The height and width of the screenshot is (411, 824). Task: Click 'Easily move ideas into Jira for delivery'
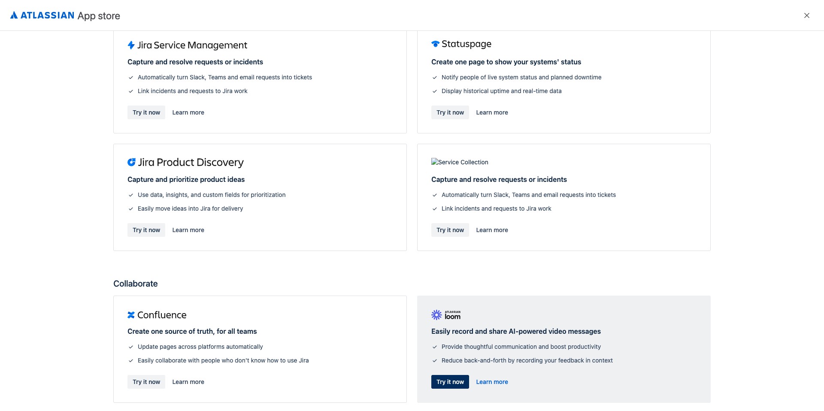pyautogui.click(x=191, y=209)
